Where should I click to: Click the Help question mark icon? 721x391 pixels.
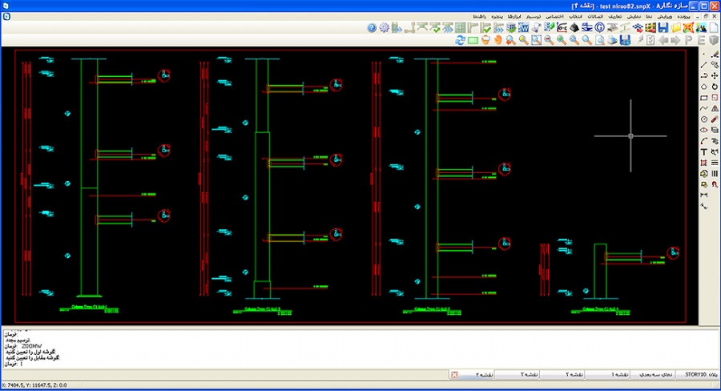coord(372,28)
